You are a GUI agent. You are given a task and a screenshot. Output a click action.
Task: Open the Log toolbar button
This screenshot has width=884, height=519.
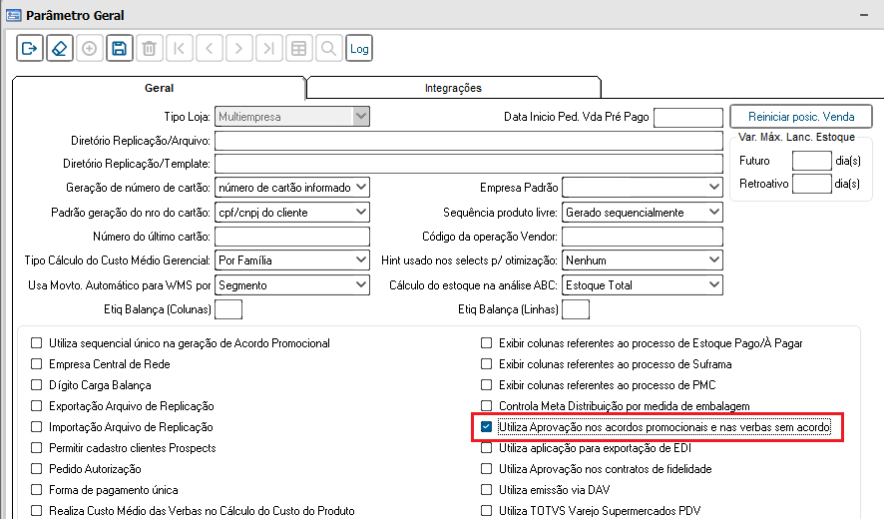(x=359, y=49)
